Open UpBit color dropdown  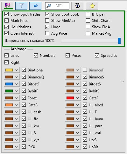pos(73,147)
